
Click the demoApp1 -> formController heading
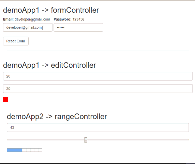(x=51, y=10)
